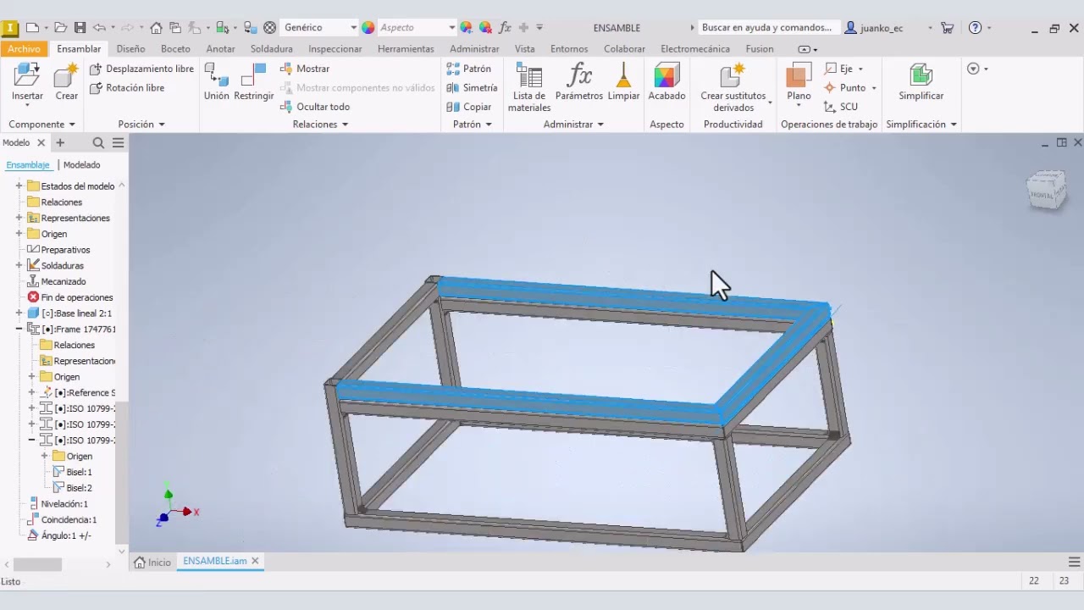Switch to the Soldadura ribbon tab

[271, 49]
